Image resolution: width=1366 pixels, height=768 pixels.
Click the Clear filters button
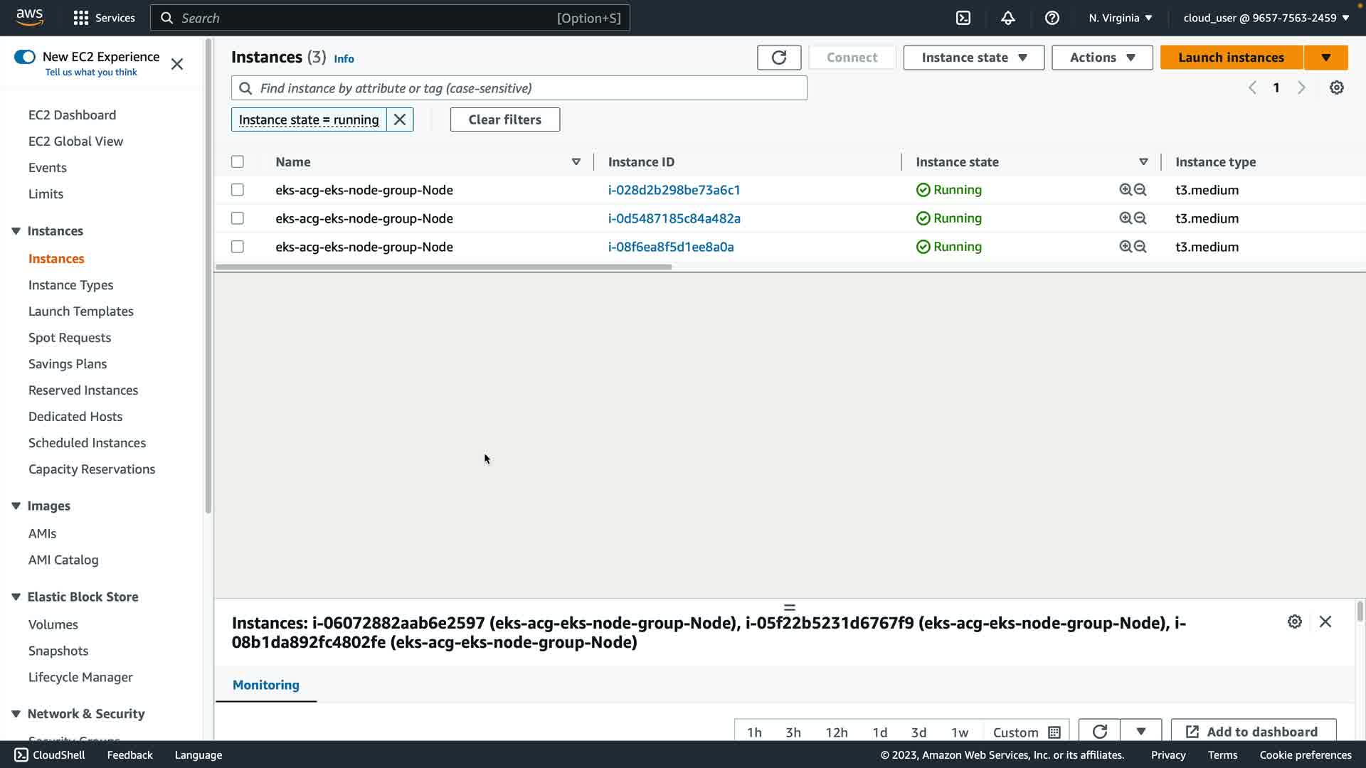pyautogui.click(x=504, y=119)
